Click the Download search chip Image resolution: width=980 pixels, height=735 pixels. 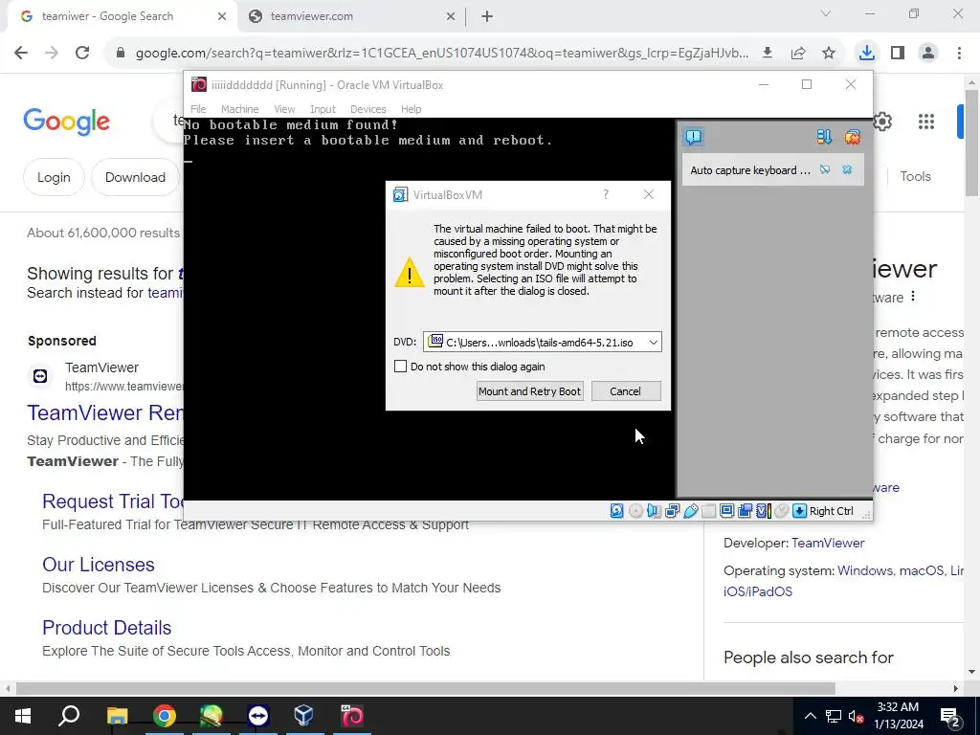(x=135, y=177)
